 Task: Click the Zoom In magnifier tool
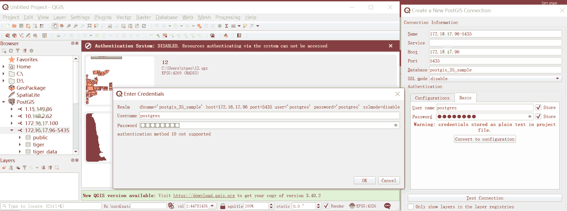tap(69, 26)
